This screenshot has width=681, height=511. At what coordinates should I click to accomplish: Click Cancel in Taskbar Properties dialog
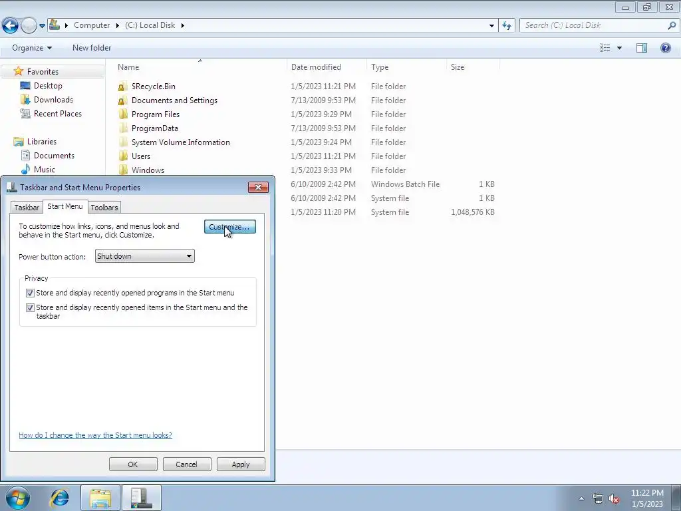[x=187, y=464]
